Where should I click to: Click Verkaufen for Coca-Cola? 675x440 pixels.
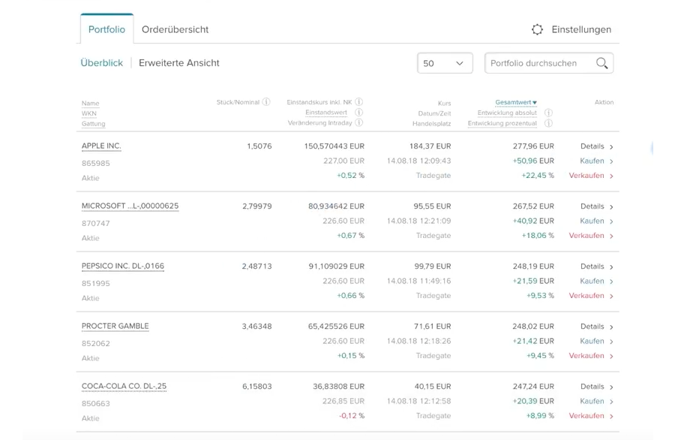(x=591, y=416)
